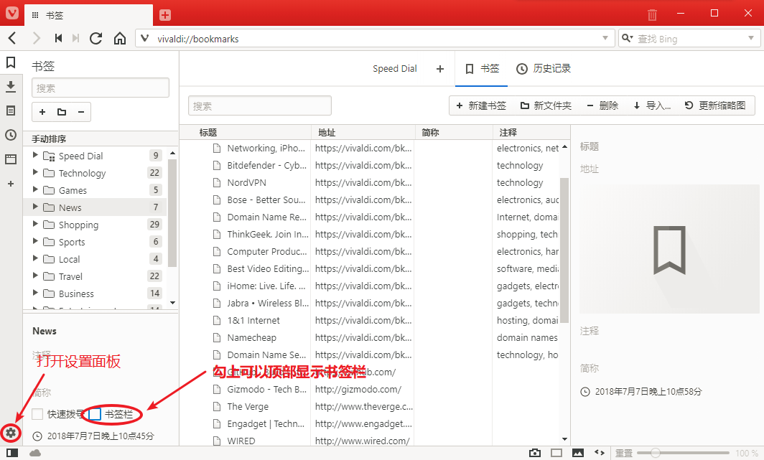
Task: Switch to the Speed Dial tab
Action: click(394, 69)
